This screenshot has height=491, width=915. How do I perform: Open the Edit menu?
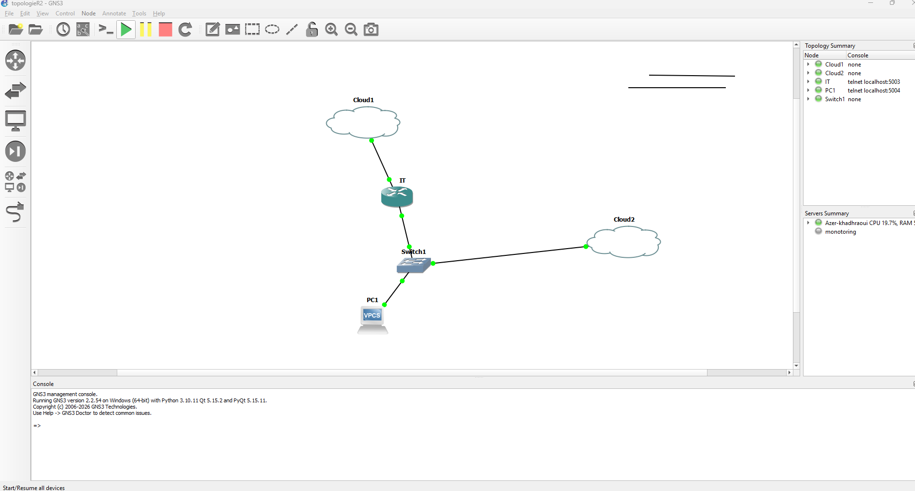coord(25,13)
